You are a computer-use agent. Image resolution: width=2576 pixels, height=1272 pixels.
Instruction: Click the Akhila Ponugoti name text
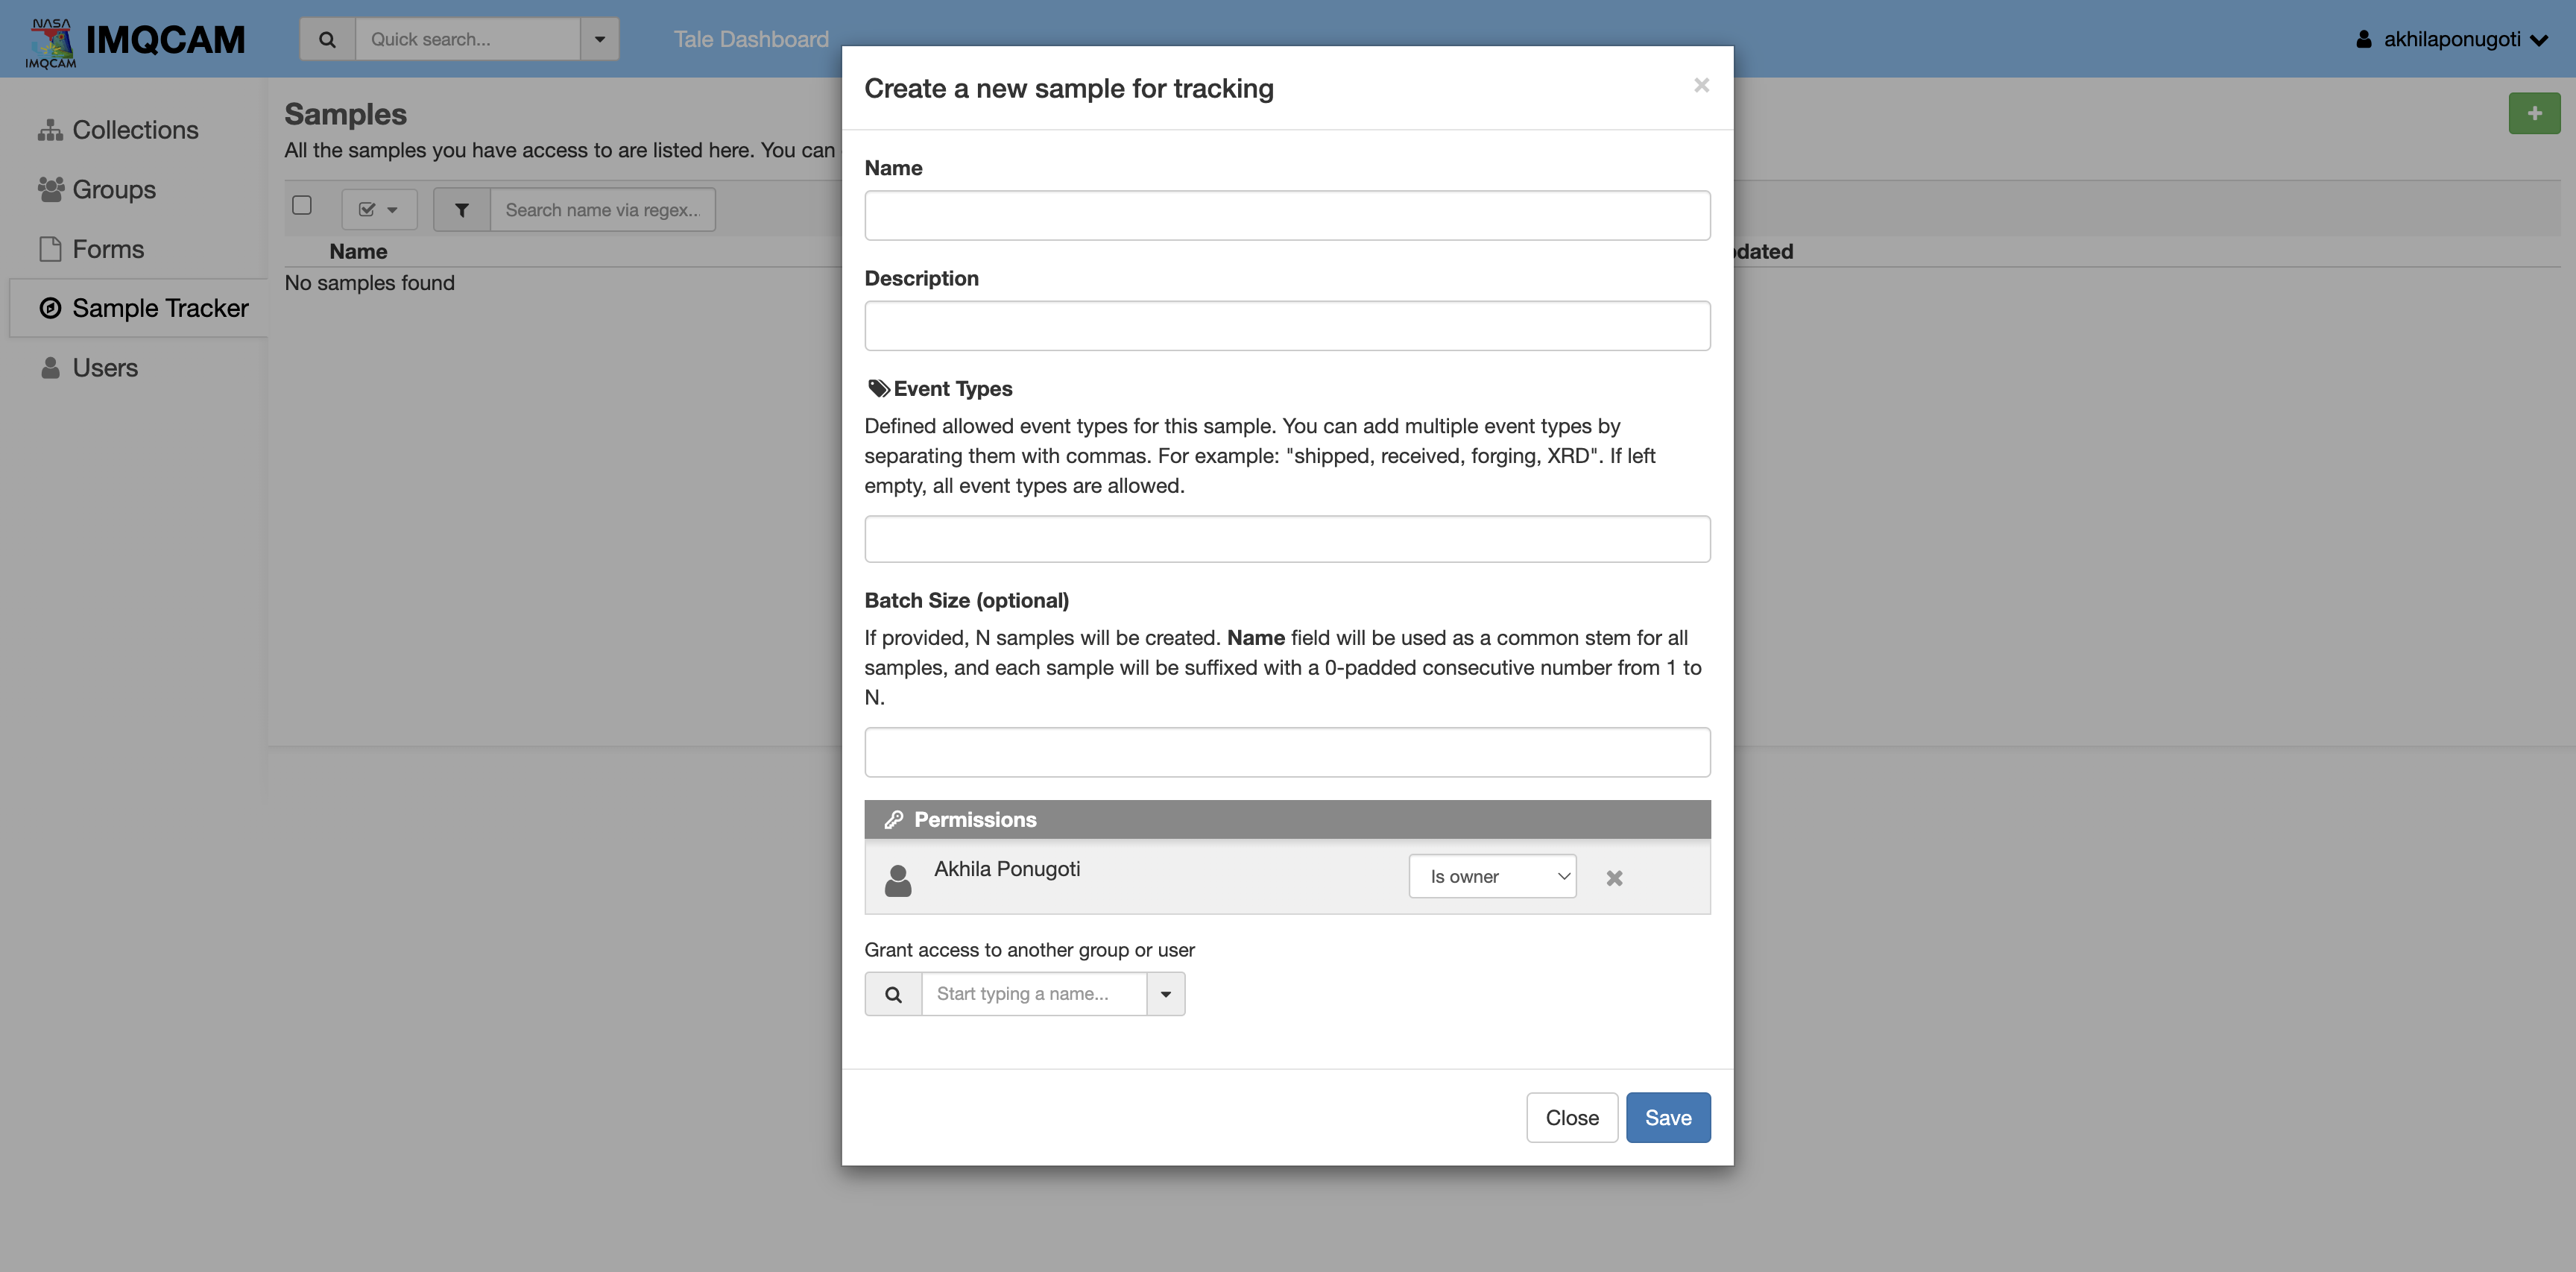tap(1007, 869)
